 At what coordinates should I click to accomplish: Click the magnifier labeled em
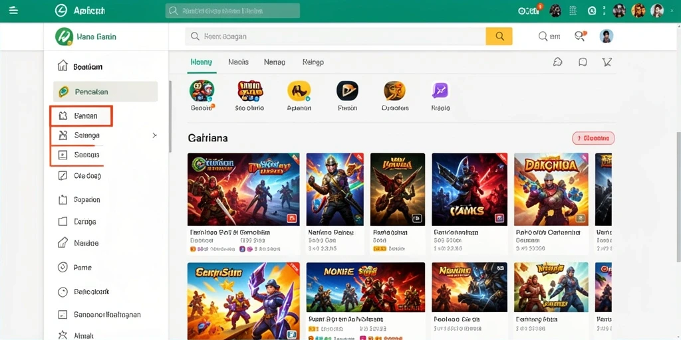[549, 37]
